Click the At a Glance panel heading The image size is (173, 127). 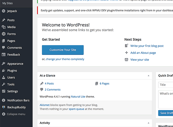tap(47, 76)
